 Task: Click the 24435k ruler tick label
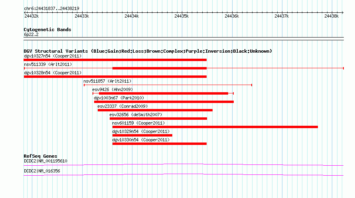tap(181, 16)
